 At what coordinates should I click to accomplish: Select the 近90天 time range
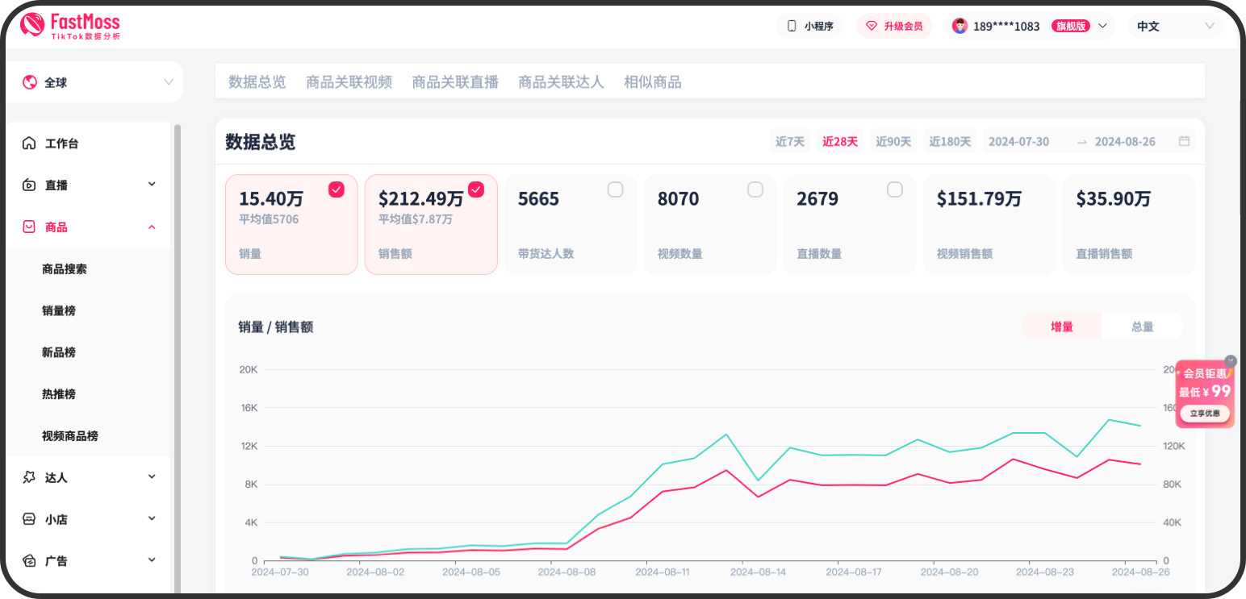pos(893,142)
